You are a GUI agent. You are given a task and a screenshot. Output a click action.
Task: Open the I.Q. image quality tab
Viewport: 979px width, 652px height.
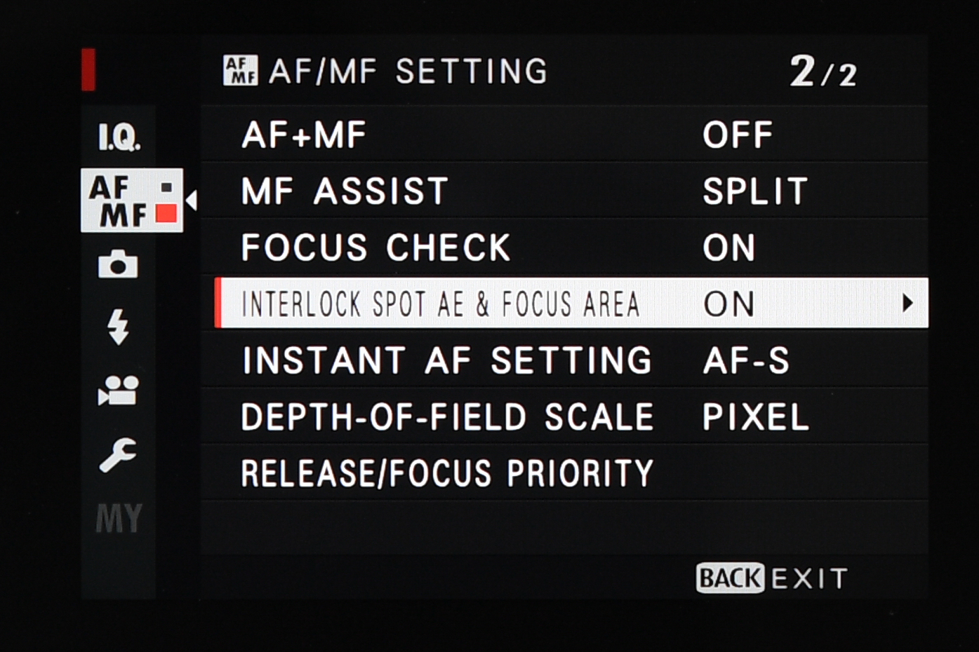click(119, 137)
